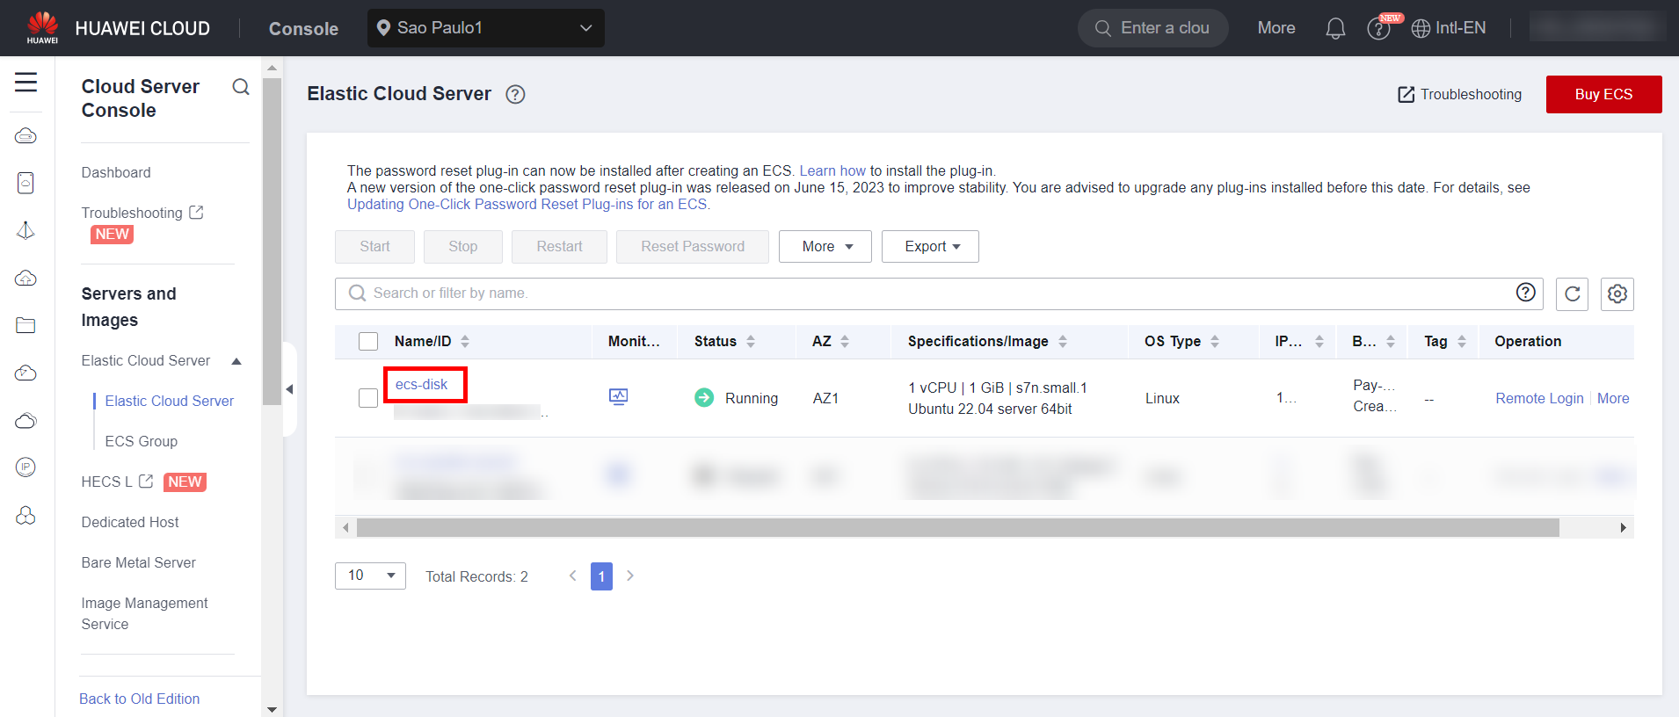Click the Buy ECS button
This screenshot has width=1679, height=717.
pos(1603,95)
